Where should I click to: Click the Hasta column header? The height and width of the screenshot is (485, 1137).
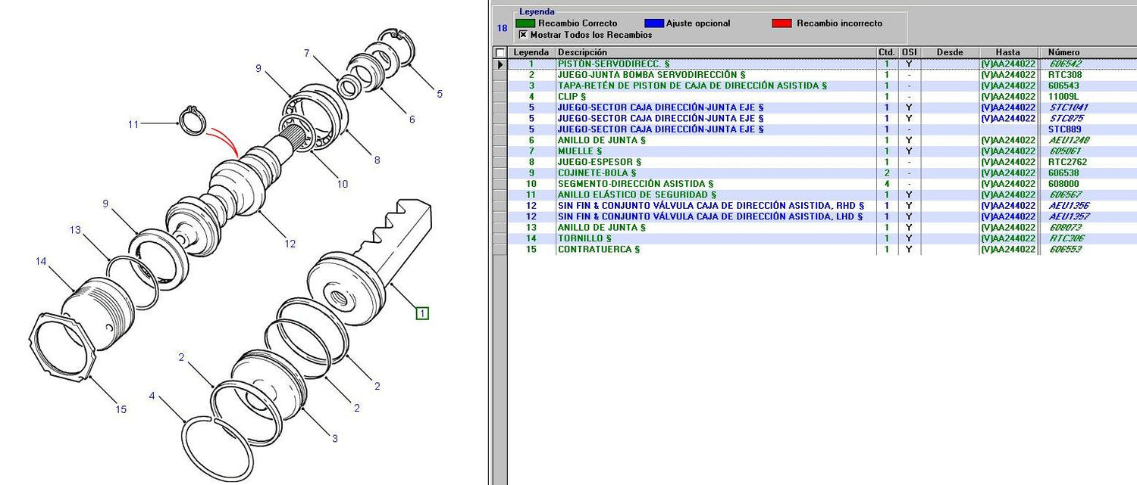point(1007,52)
